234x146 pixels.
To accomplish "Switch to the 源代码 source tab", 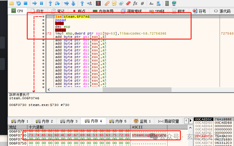I will (222, 11).
